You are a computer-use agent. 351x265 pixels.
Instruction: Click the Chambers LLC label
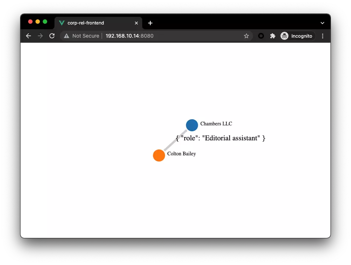click(216, 124)
